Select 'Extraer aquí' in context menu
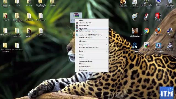This screenshot has height=99, width=176. click(92, 28)
